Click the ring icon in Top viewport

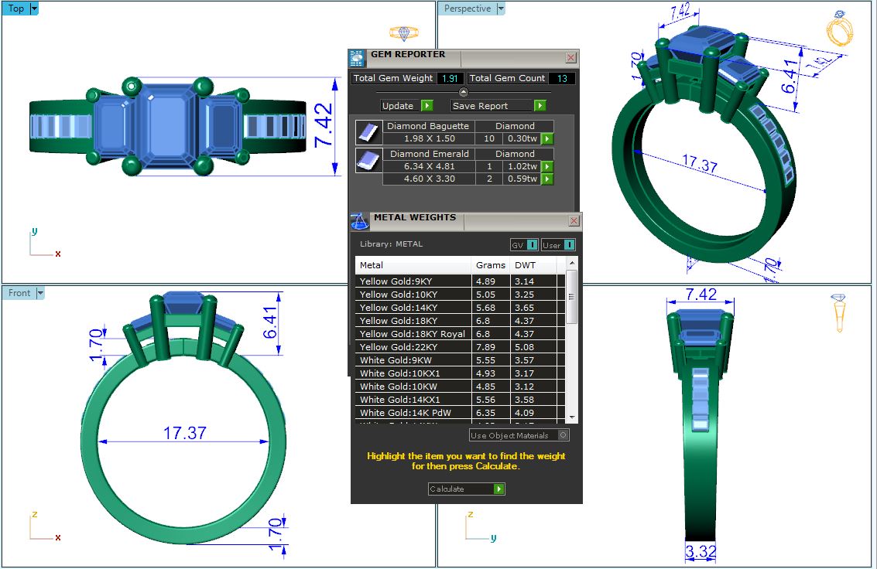coord(403,33)
